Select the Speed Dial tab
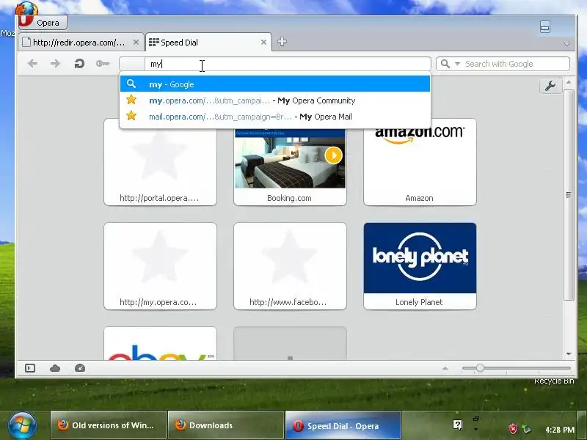The image size is (587, 440). 208,43
